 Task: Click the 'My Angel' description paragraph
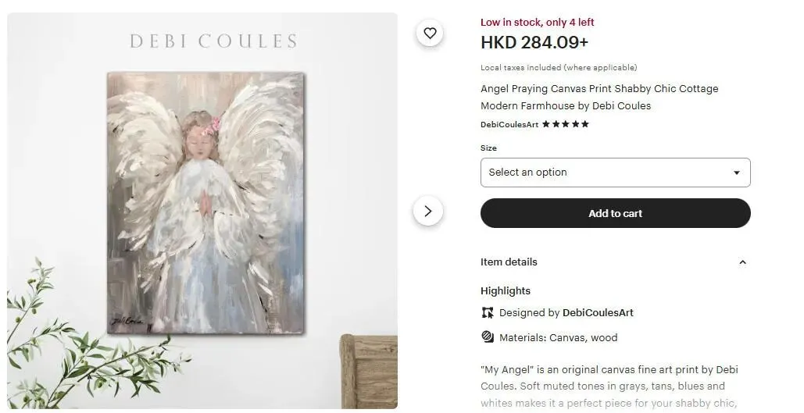click(609, 386)
